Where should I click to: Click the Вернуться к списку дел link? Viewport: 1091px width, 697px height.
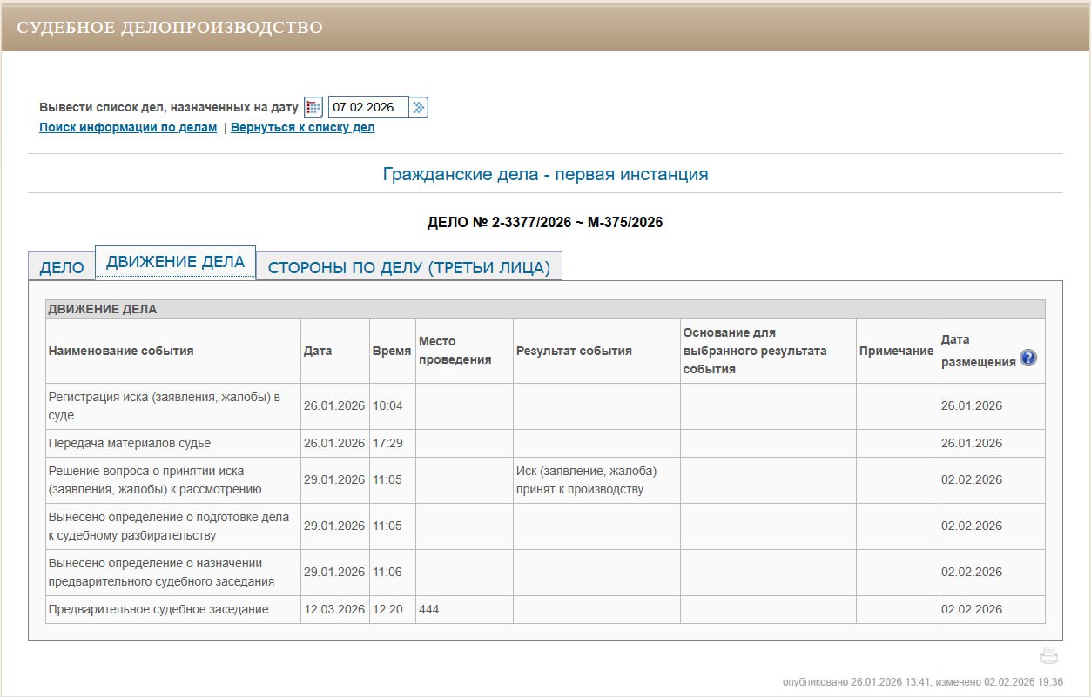click(302, 127)
